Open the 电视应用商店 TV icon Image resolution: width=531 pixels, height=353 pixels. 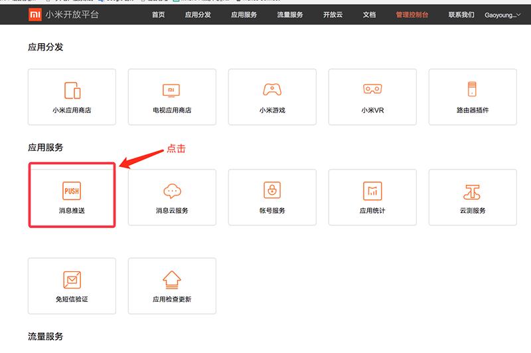click(172, 90)
